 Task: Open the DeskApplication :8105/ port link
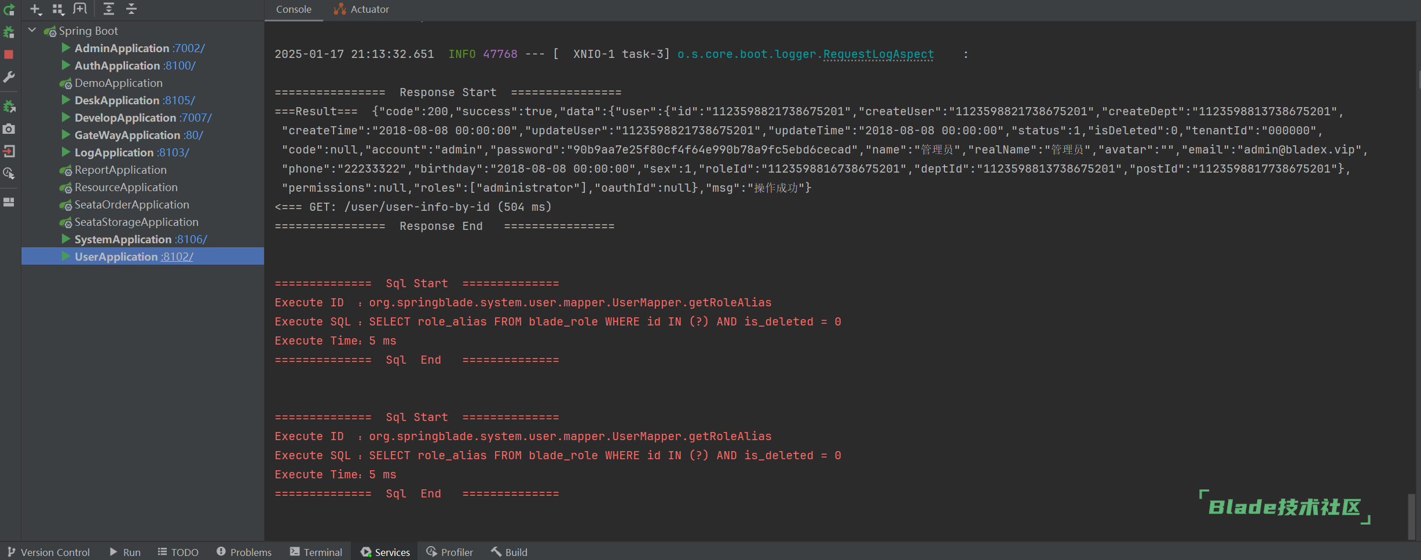click(179, 100)
